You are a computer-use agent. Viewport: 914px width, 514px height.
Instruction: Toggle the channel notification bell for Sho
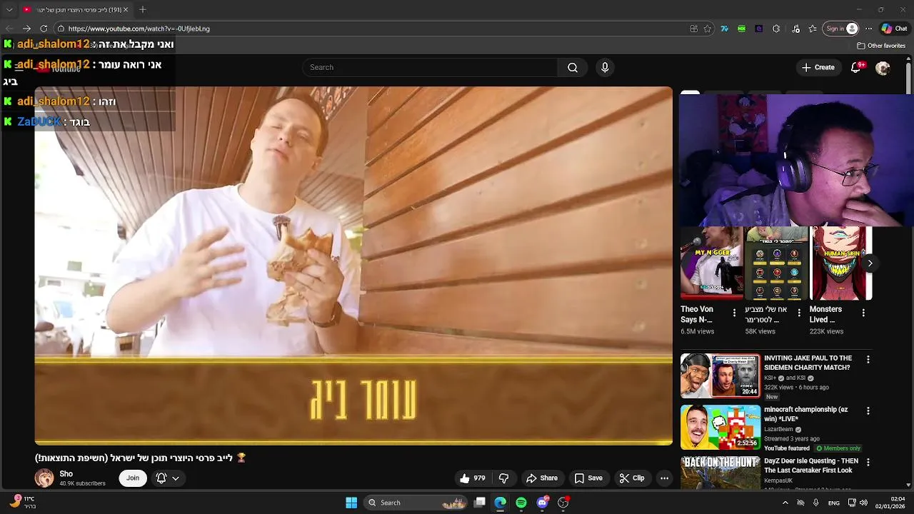(161, 478)
